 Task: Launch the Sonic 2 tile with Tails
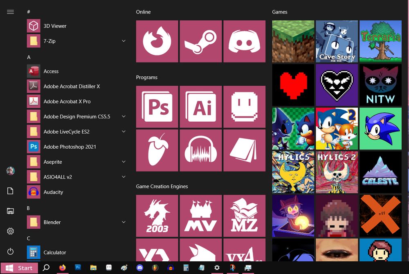tap(337, 129)
